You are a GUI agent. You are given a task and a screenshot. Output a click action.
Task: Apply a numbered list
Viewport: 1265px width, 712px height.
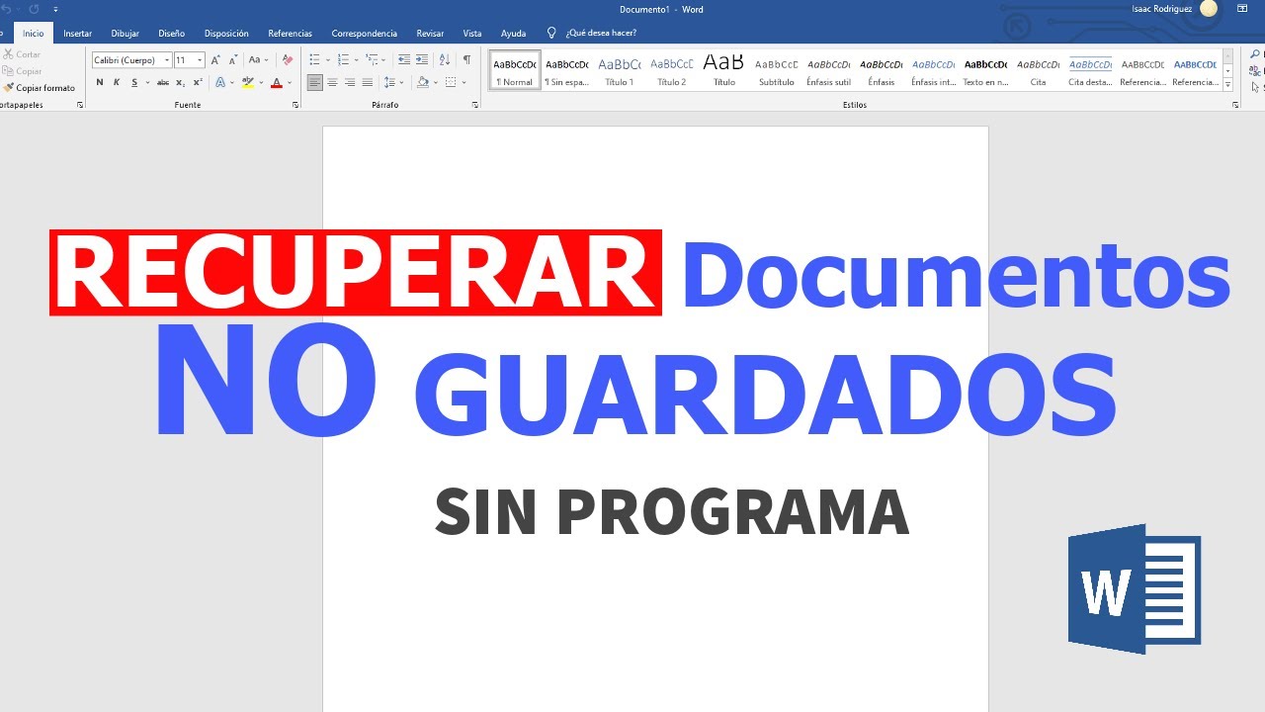click(342, 60)
